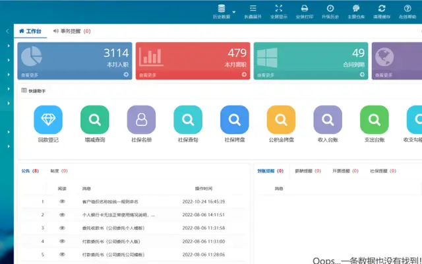Expand the dropdown arrow beside 历史数据
The width and height of the screenshot is (422, 264).
[234, 12]
